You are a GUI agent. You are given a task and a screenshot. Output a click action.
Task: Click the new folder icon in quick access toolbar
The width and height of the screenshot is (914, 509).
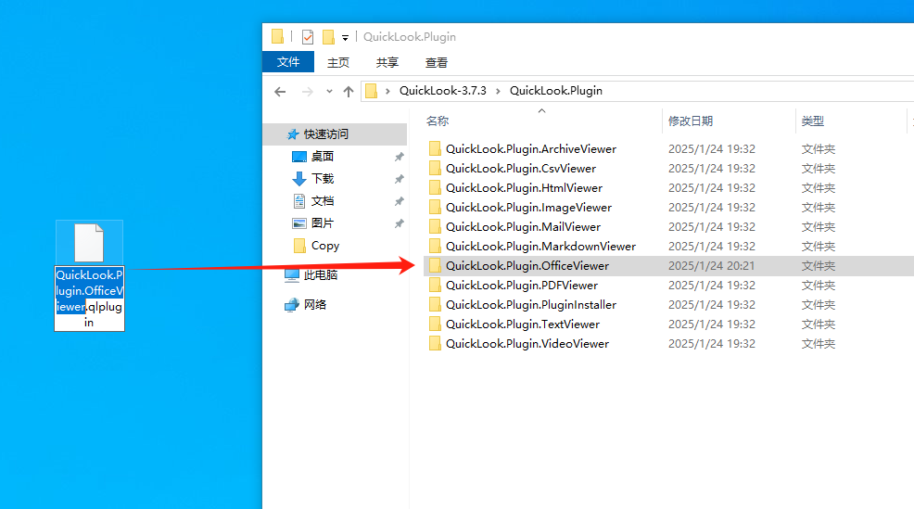click(329, 37)
